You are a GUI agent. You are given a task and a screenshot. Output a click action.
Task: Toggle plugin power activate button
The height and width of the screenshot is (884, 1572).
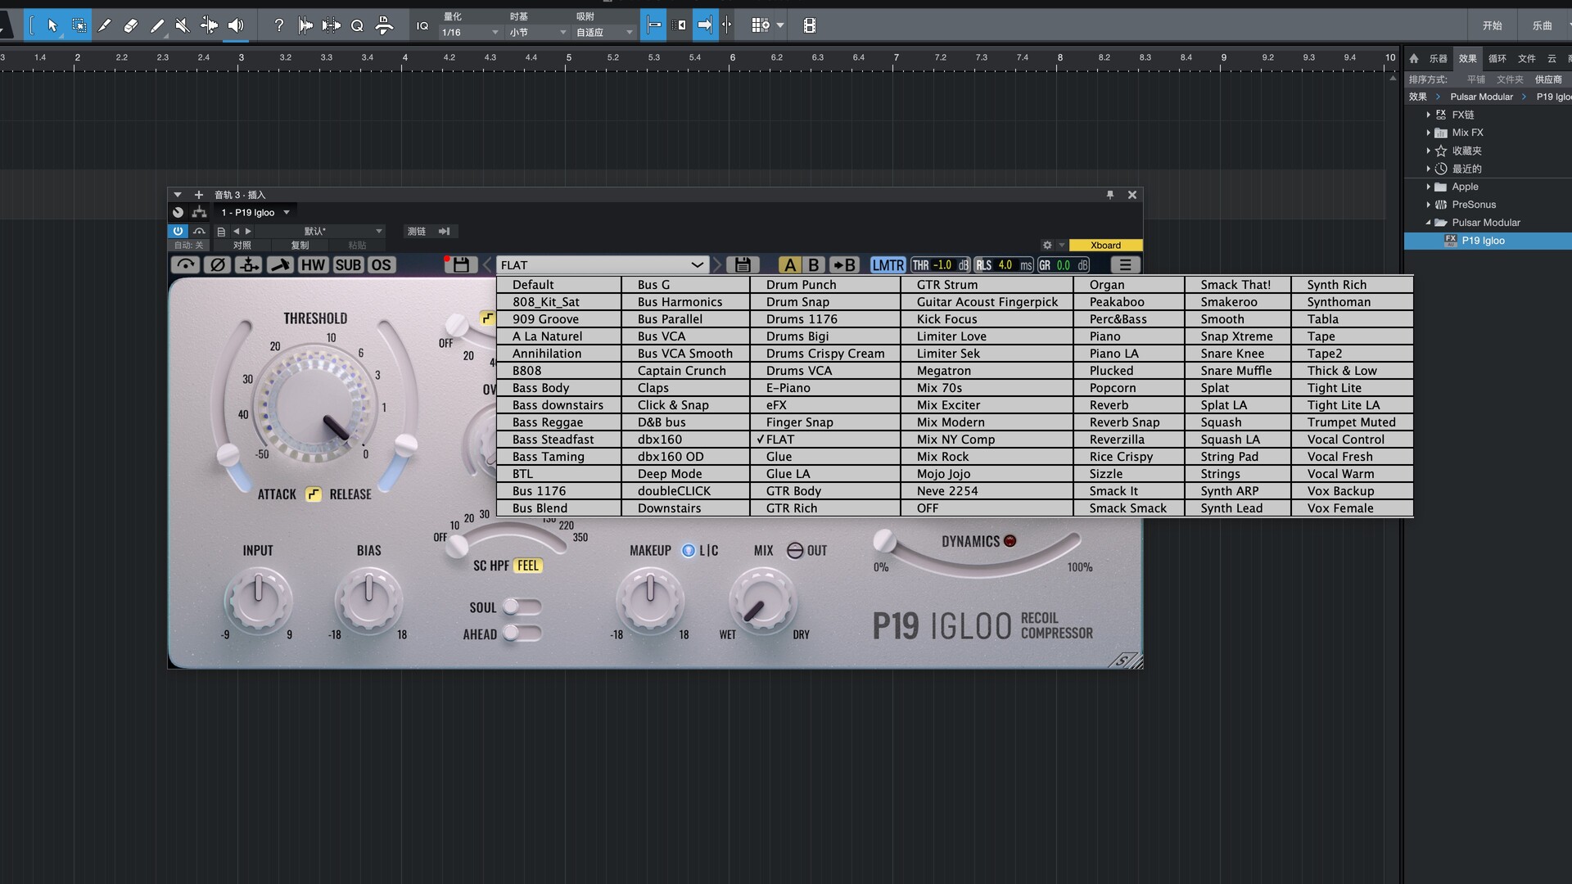click(178, 231)
